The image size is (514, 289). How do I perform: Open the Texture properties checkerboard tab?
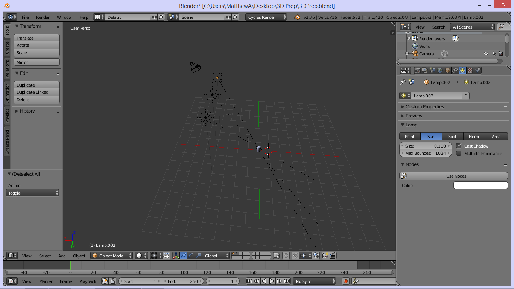[470, 70]
